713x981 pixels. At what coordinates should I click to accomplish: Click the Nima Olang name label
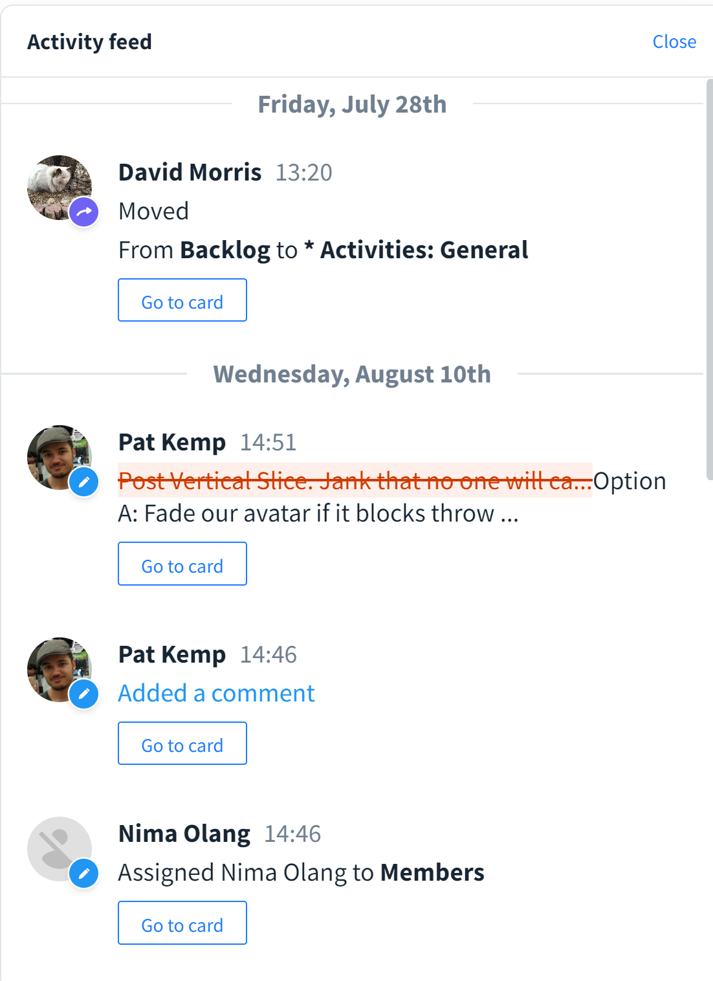(184, 834)
